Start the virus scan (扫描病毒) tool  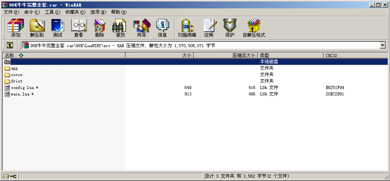tap(187, 28)
